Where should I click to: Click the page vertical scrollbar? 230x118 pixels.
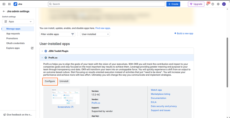[228, 63]
